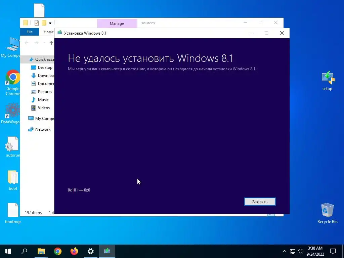This screenshot has height=258, width=344.
Task: Open the Customize Quick Access Toolbar dropdown
Action: pos(50,23)
